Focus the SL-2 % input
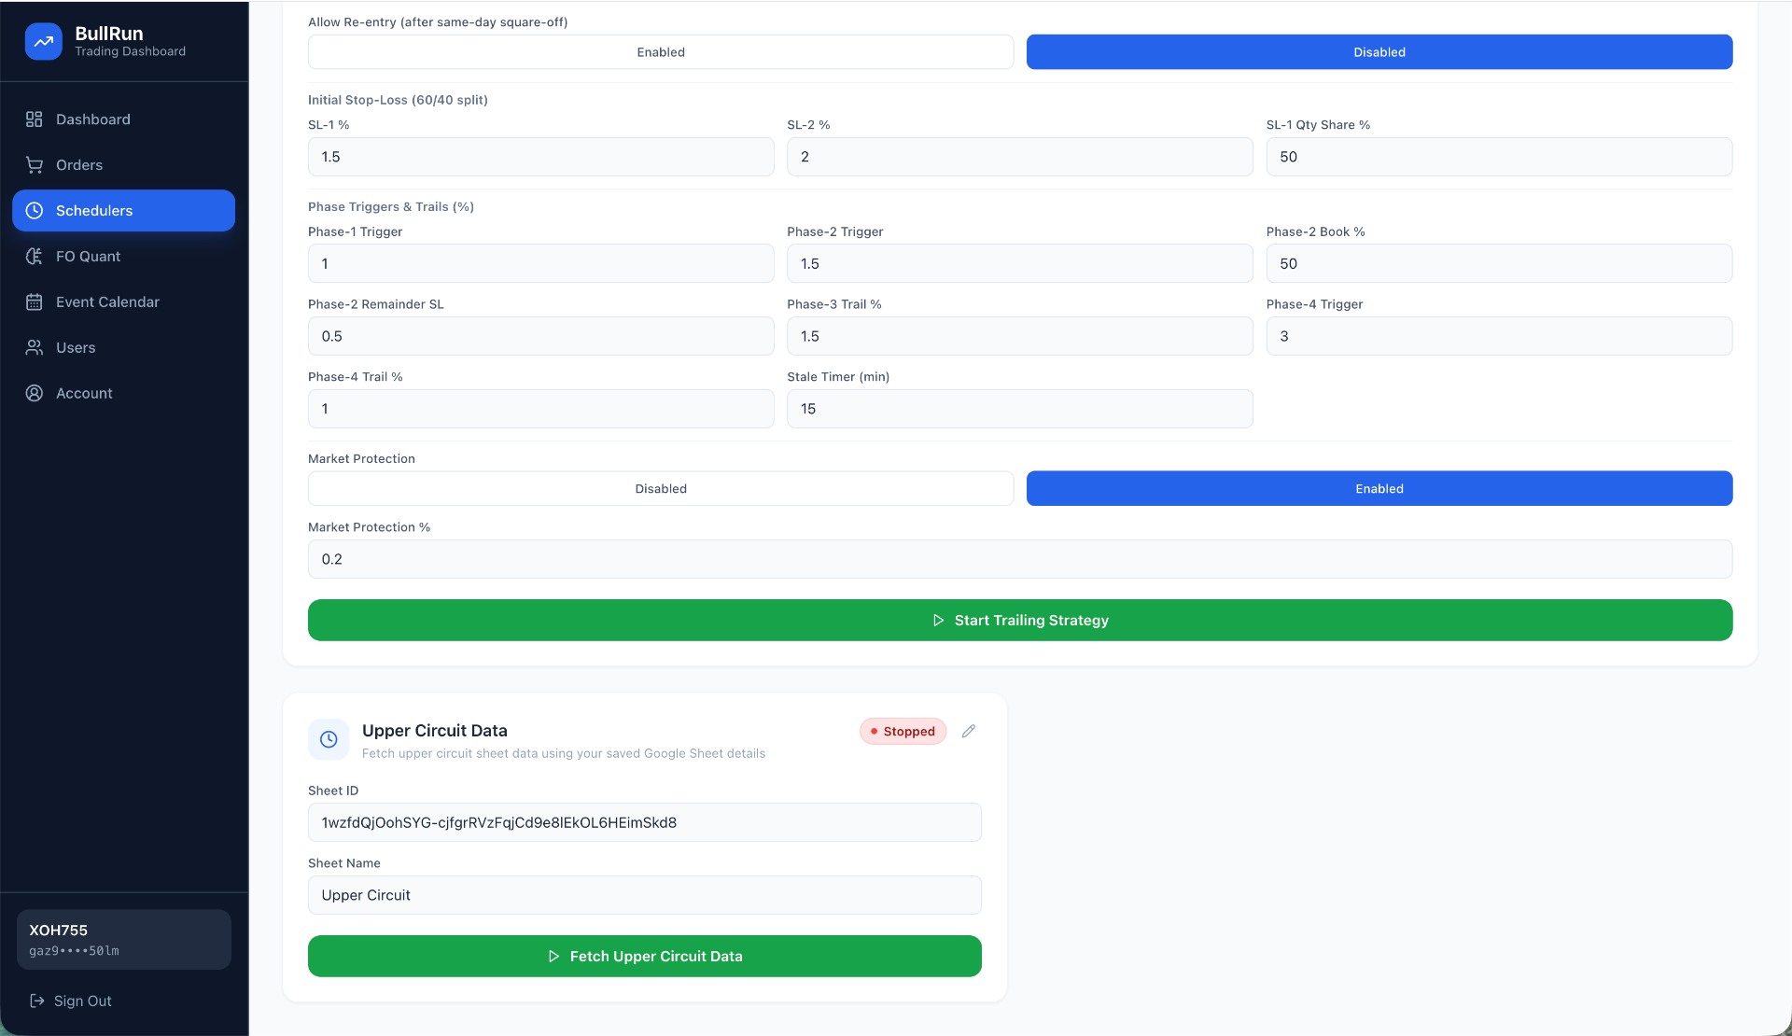This screenshot has width=1792, height=1036. [1020, 157]
